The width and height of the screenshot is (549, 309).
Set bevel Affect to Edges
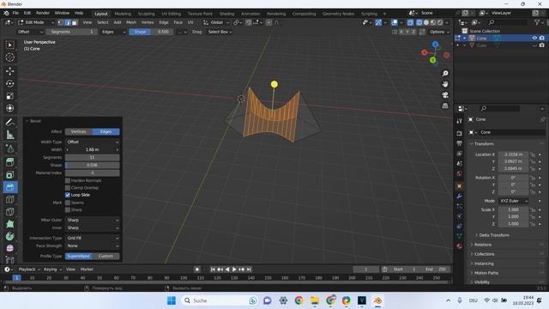(106, 131)
